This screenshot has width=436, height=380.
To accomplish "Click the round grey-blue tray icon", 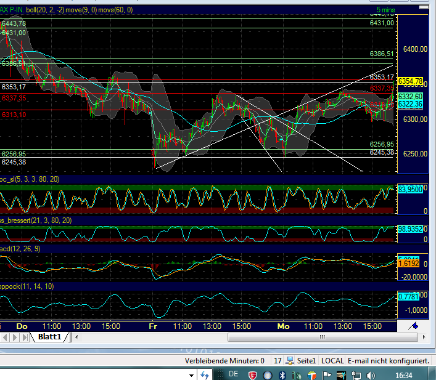I will coord(267,376).
